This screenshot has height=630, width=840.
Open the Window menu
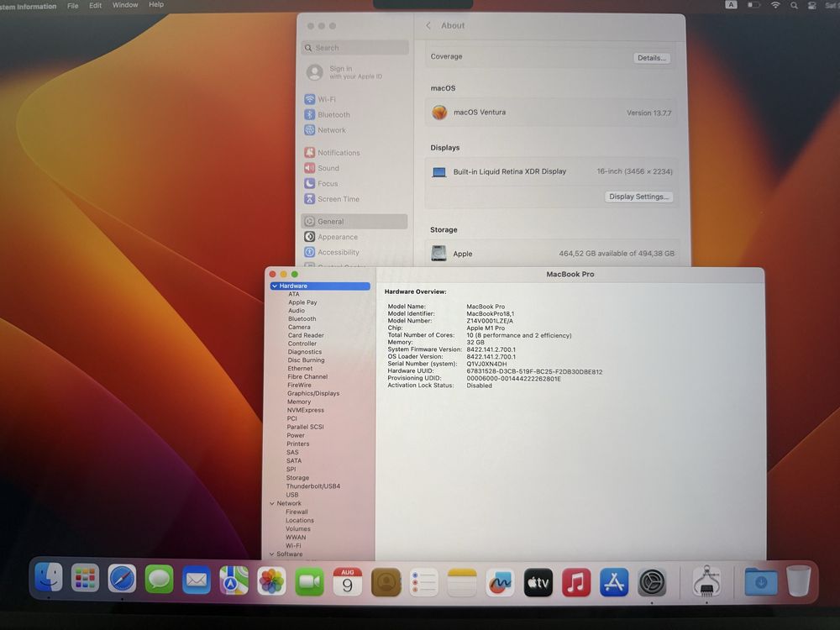click(125, 5)
